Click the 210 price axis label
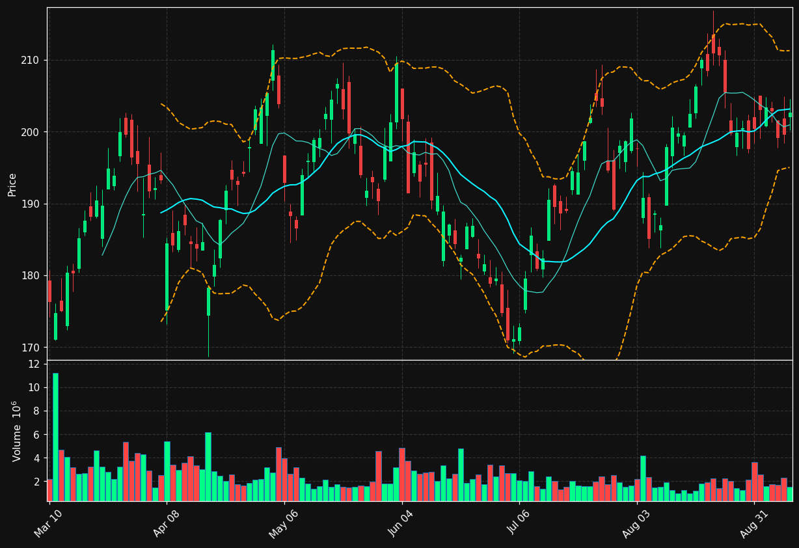 31,61
